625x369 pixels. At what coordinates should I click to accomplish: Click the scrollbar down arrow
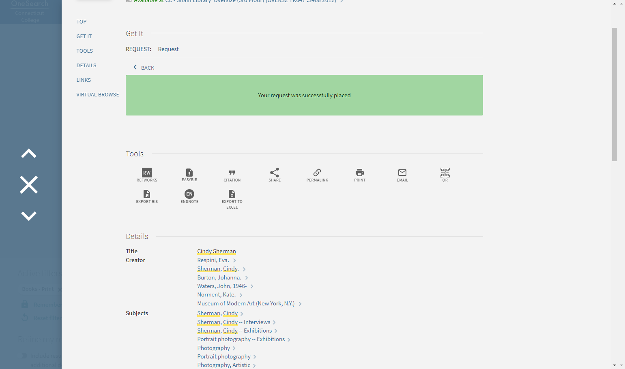(x=615, y=365)
